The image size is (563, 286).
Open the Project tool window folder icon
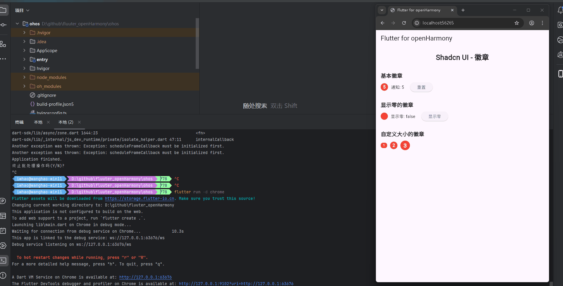click(3, 10)
